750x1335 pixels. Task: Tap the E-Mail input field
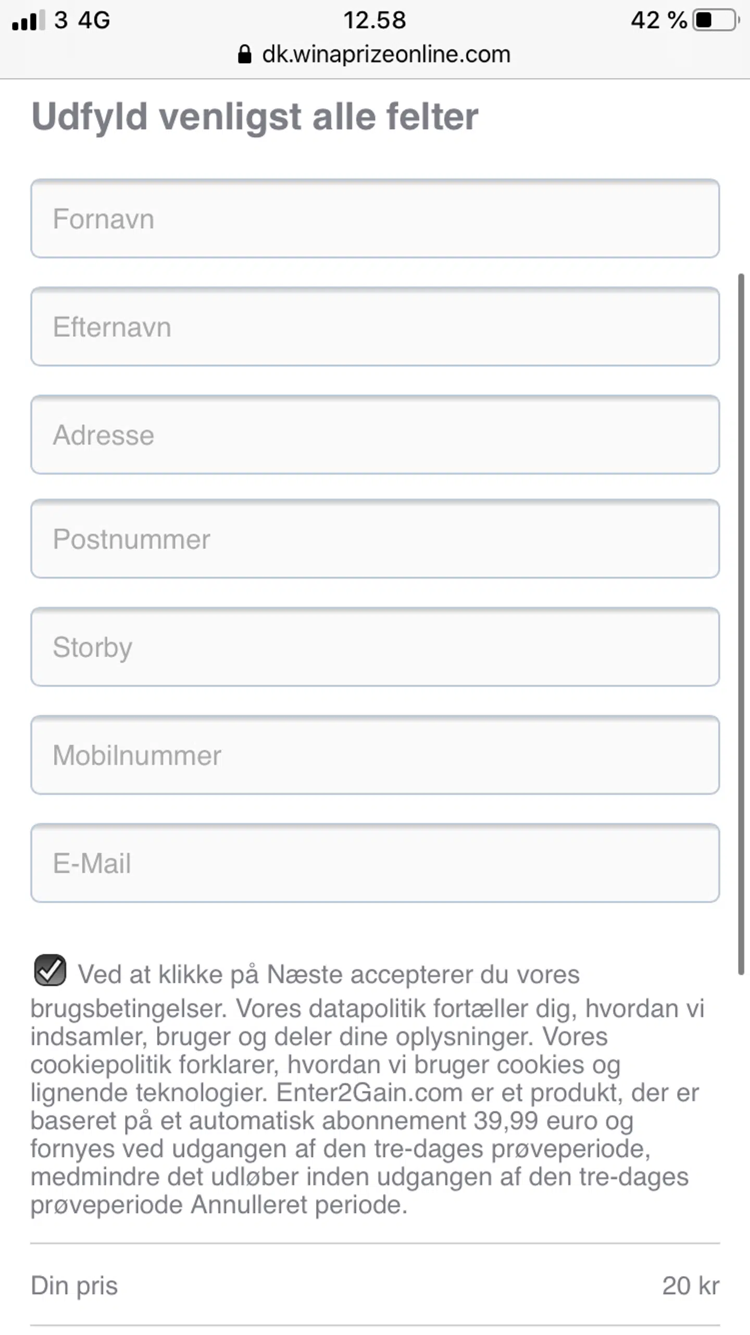pos(375,863)
